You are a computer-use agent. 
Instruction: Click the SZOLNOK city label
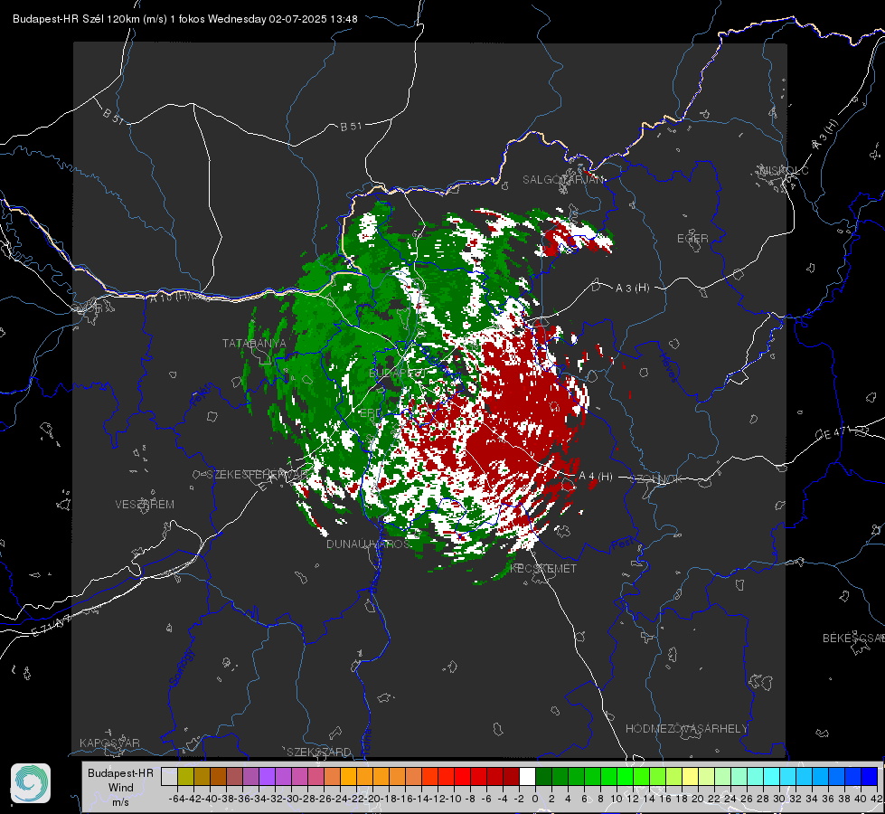(x=656, y=479)
